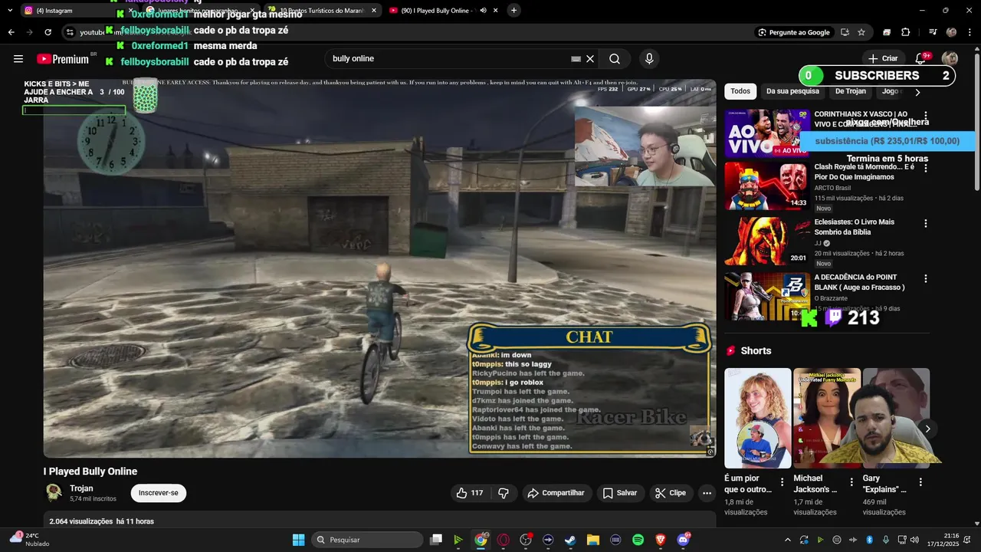981x552 pixels.
Task: Open Spotify from the taskbar
Action: [638, 540]
